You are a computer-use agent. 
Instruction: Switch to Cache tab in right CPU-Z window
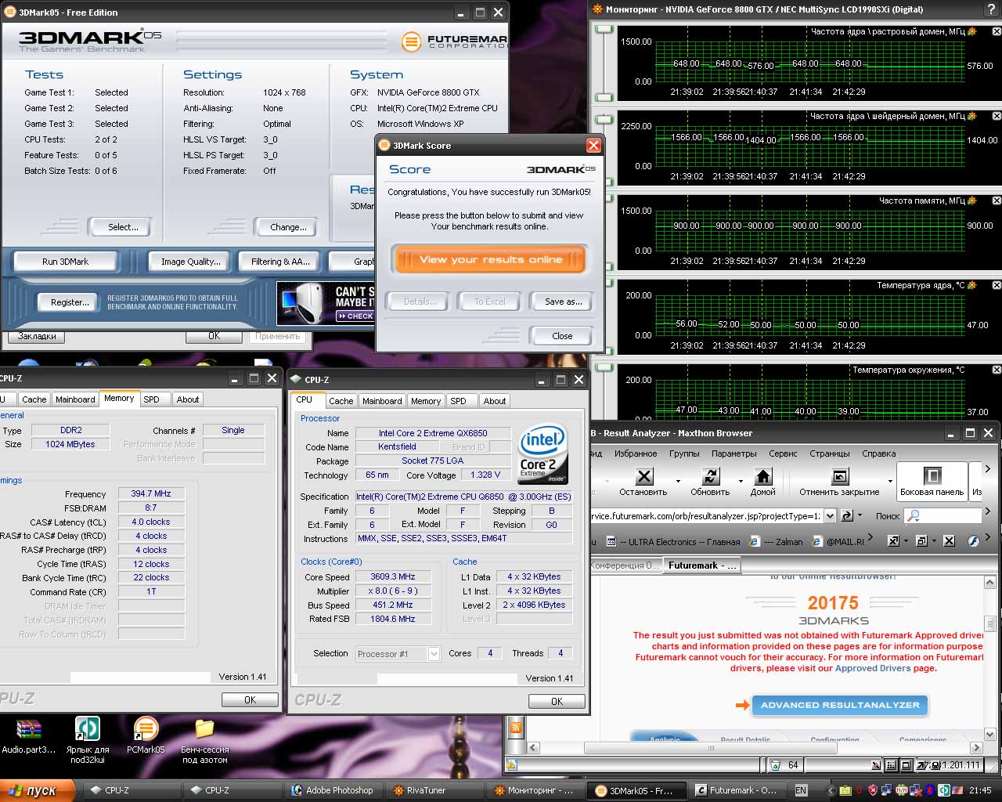[341, 400]
